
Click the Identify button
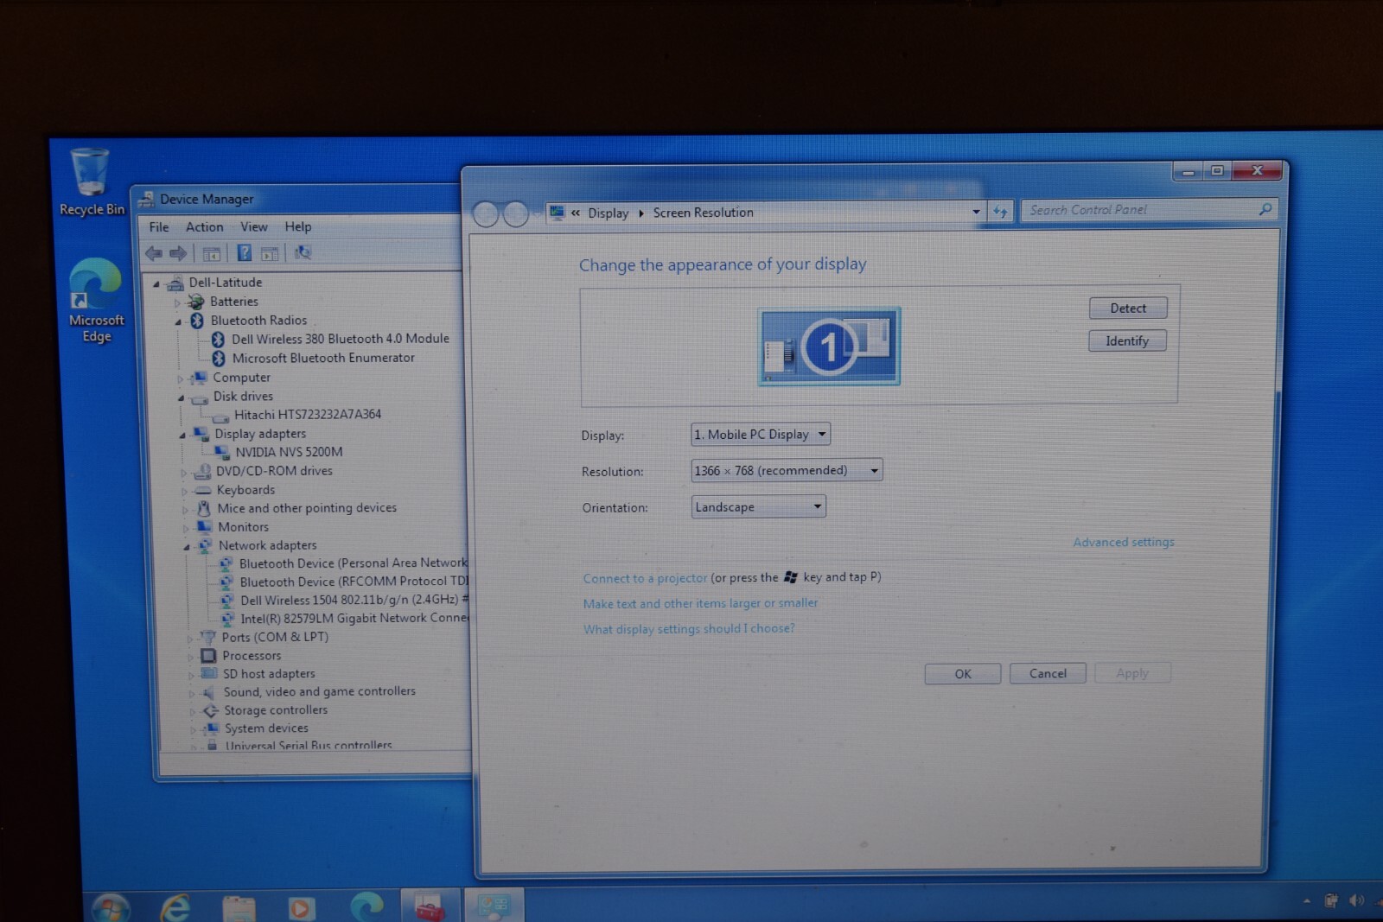tap(1127, 340)
